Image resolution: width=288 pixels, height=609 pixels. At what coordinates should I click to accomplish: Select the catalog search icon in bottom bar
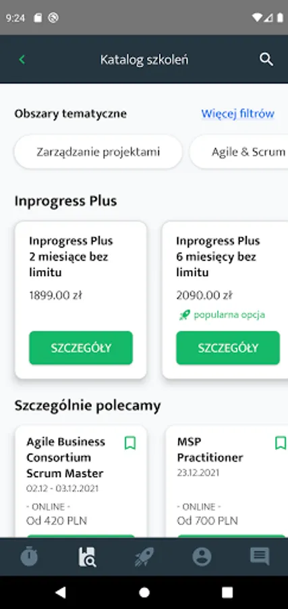87,557
